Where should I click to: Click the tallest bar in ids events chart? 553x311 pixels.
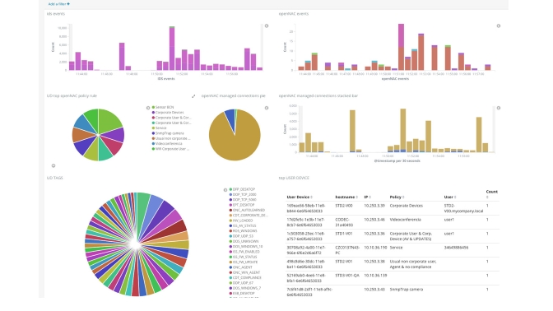172,49
